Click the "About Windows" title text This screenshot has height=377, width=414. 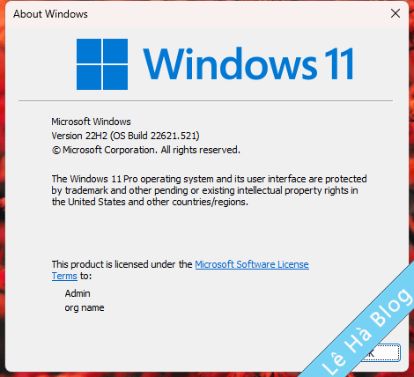[50, 14]
